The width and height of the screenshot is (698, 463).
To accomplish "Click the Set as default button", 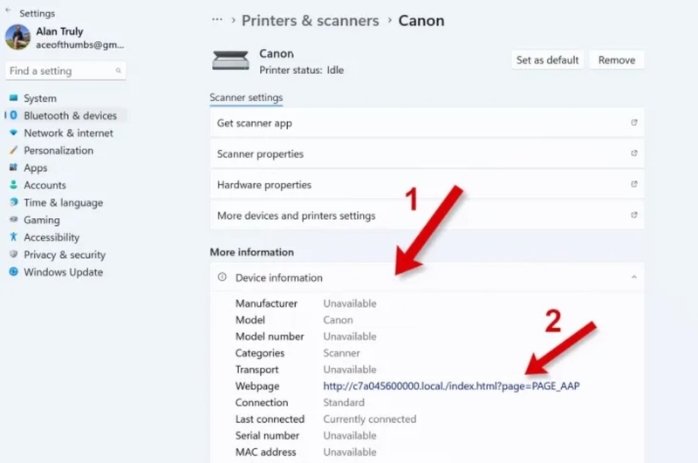I will click(x=547, y=60).
